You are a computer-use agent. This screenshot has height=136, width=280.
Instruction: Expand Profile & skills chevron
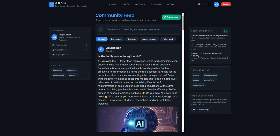(x=87, y=45)
